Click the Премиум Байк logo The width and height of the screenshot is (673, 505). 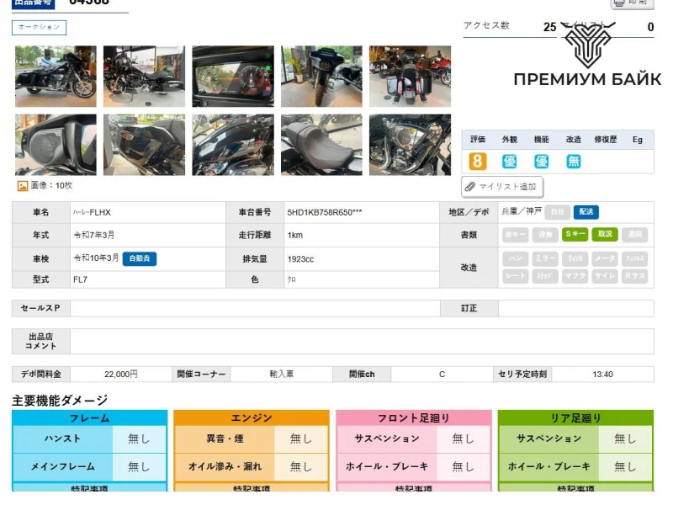[x=587, y=57]
